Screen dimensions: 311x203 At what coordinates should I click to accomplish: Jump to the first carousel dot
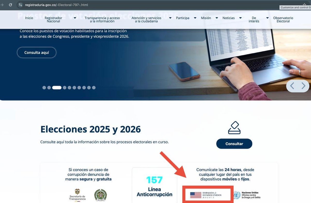pyautogui.click(x=44, y=88)
